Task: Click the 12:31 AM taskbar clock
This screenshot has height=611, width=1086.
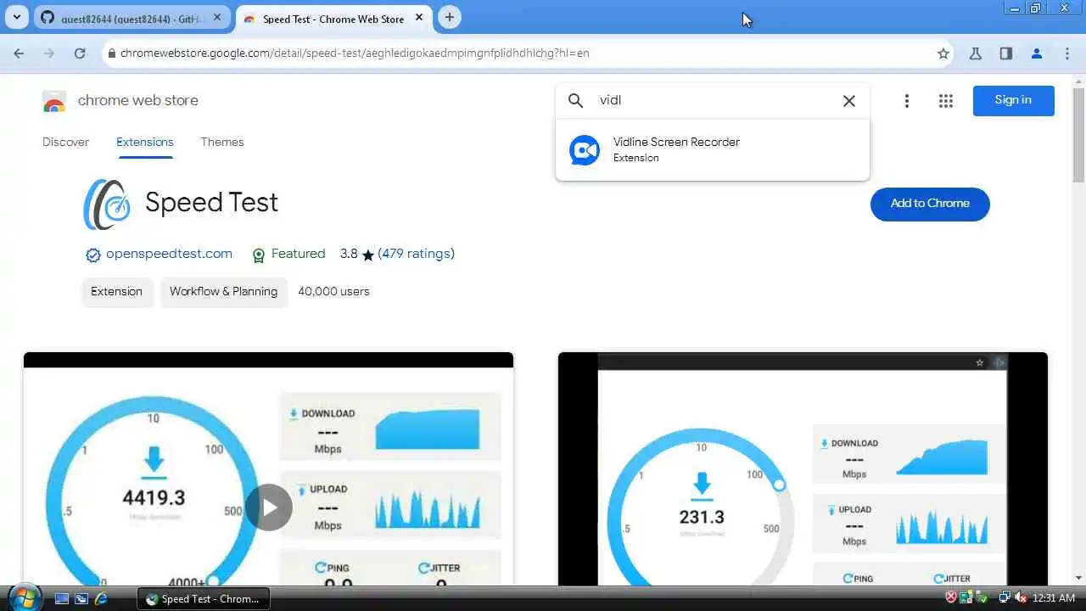Action: [x=1054, y=598]
